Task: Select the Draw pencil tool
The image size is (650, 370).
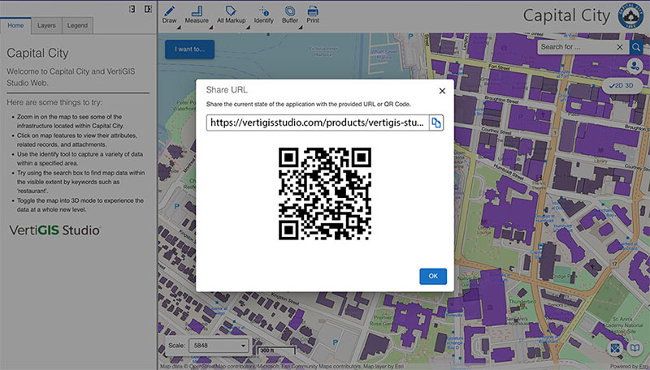Action: 169,15
